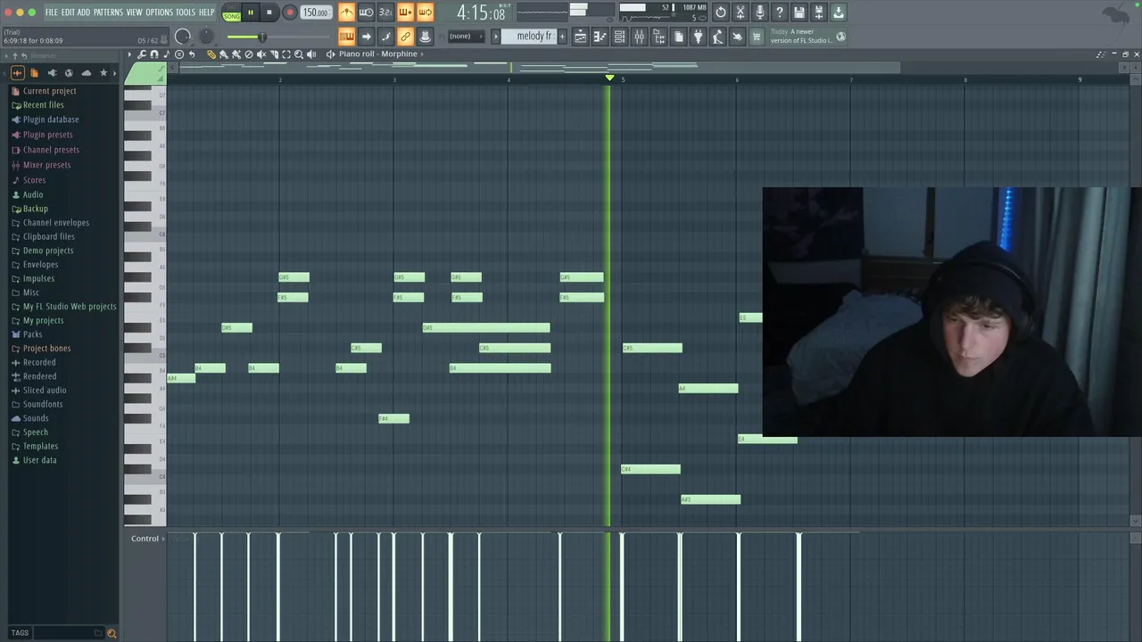Click the render export download icon

point(839,12)
